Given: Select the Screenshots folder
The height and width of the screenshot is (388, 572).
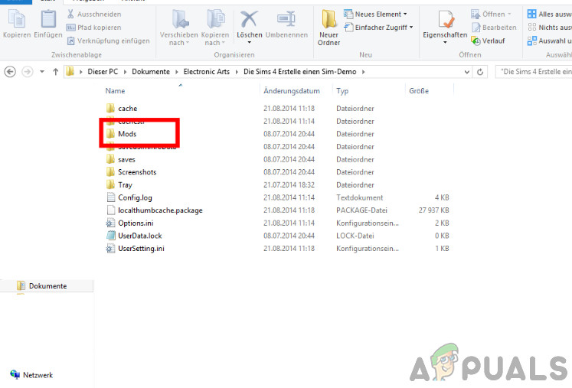Looking at the screenshot, I should (x=137, y=172).
